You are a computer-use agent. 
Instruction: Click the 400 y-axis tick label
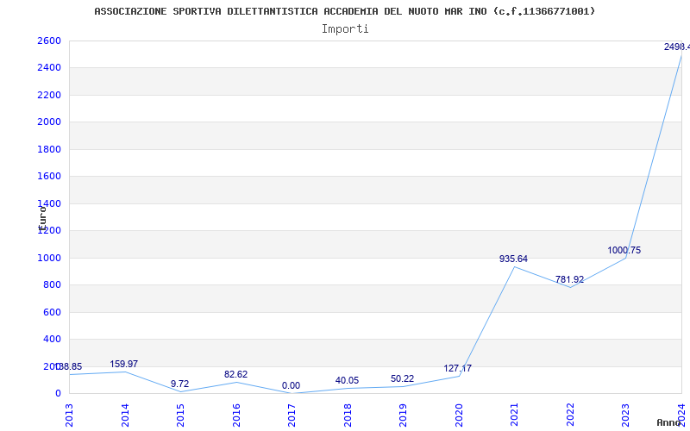pyautogui.click(x=52, y=339)
